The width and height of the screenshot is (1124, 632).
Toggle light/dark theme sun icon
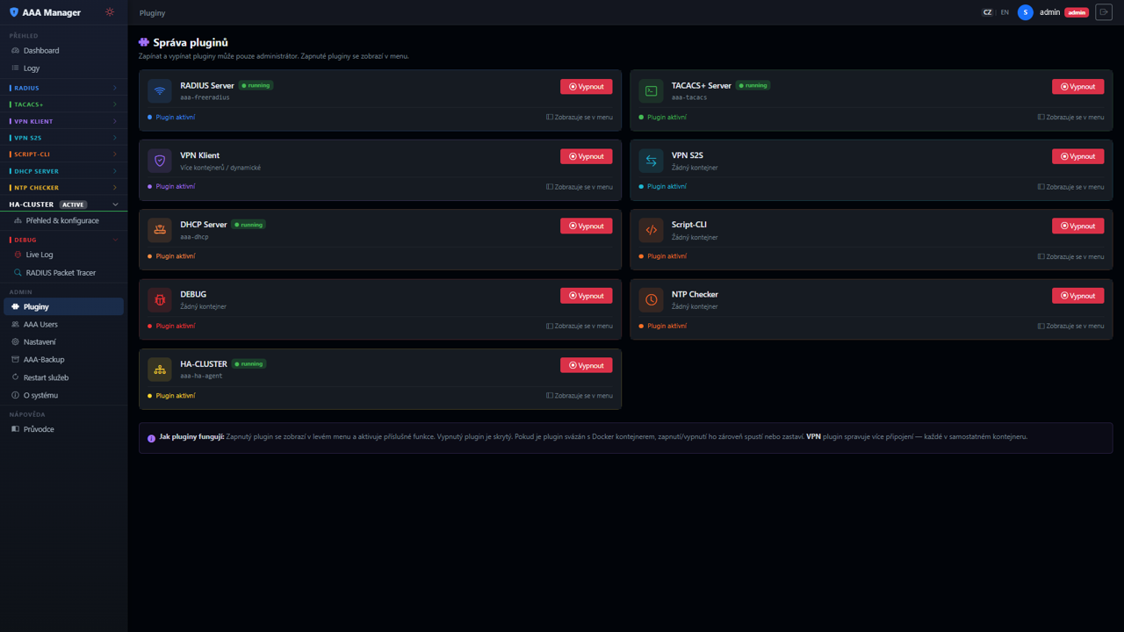coord(110,12)
